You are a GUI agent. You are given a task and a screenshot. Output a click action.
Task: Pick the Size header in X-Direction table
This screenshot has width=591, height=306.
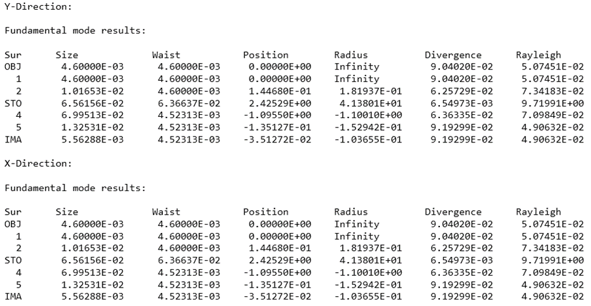(x=67, y=212)
